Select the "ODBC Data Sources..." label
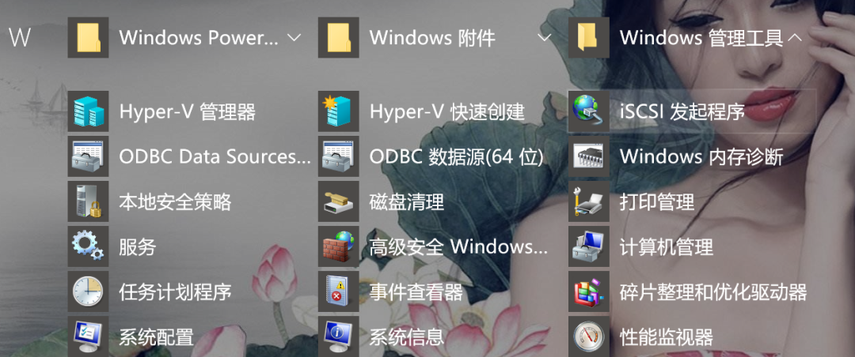This screenshot has width=855, height=357. (x=215, y=157)
